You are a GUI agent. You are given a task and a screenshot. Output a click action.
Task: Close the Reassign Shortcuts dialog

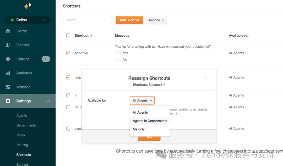point(205,78)
